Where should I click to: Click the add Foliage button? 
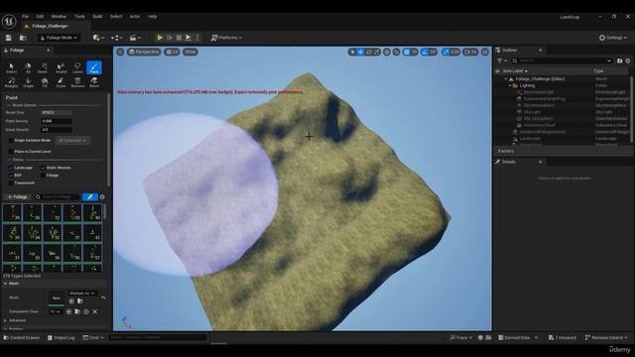(x=18, y=197)
